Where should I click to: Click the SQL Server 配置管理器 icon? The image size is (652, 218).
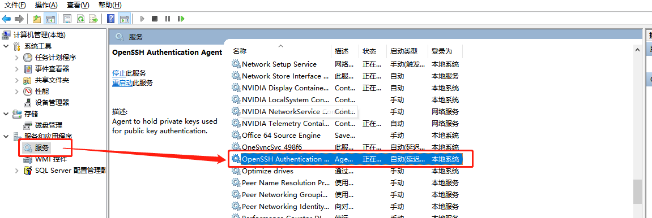pos(28,171)
